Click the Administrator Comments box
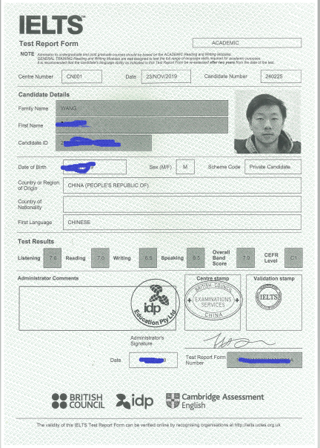Screen dimensions: 320x448 click(x=97, y=309)
